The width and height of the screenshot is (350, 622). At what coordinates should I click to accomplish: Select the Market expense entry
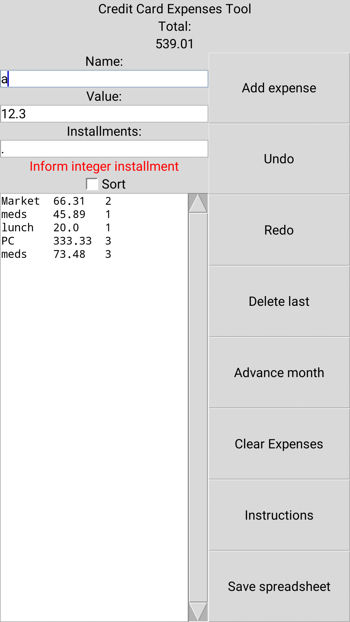pos(55,201)
